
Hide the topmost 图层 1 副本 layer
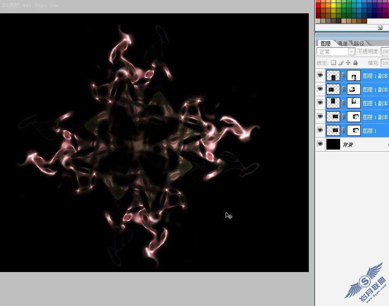[320, 75]
